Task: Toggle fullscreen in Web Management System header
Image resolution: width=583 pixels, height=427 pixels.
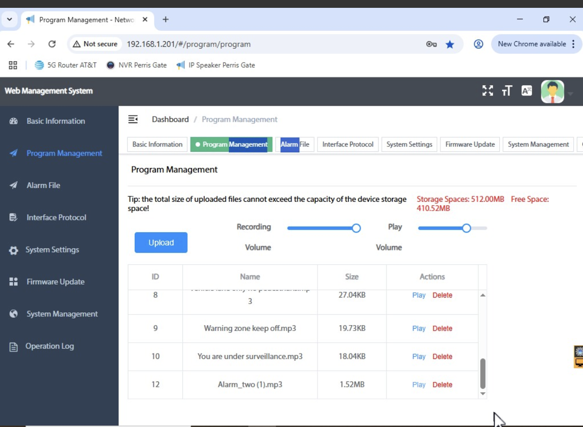Action: pos(487,91)
